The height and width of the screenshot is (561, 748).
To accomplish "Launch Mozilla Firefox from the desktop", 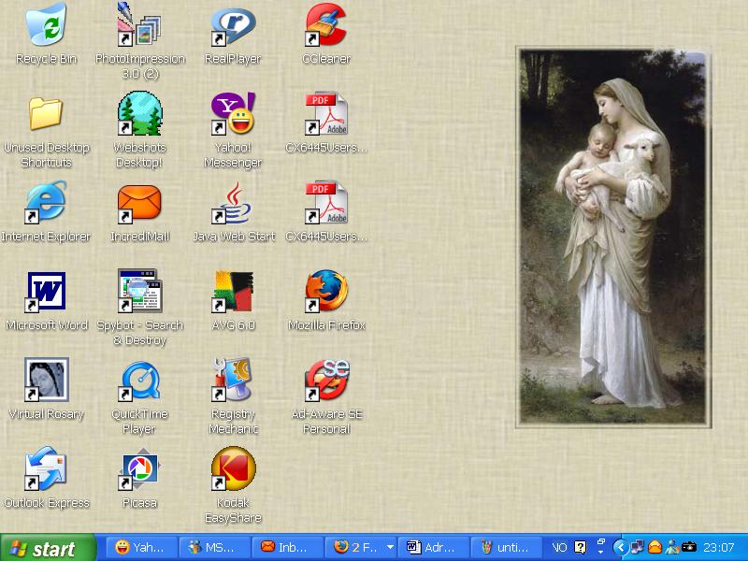I will pyautogui.click(x=326, y=292).
